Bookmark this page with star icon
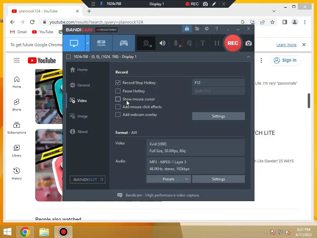Viewport: 317px width, 238px height. (x=272, y=22)
